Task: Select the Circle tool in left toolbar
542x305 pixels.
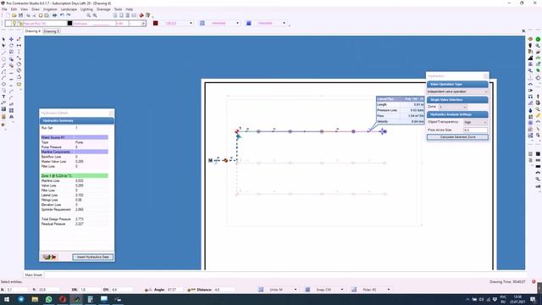Action: click(3, 84)
